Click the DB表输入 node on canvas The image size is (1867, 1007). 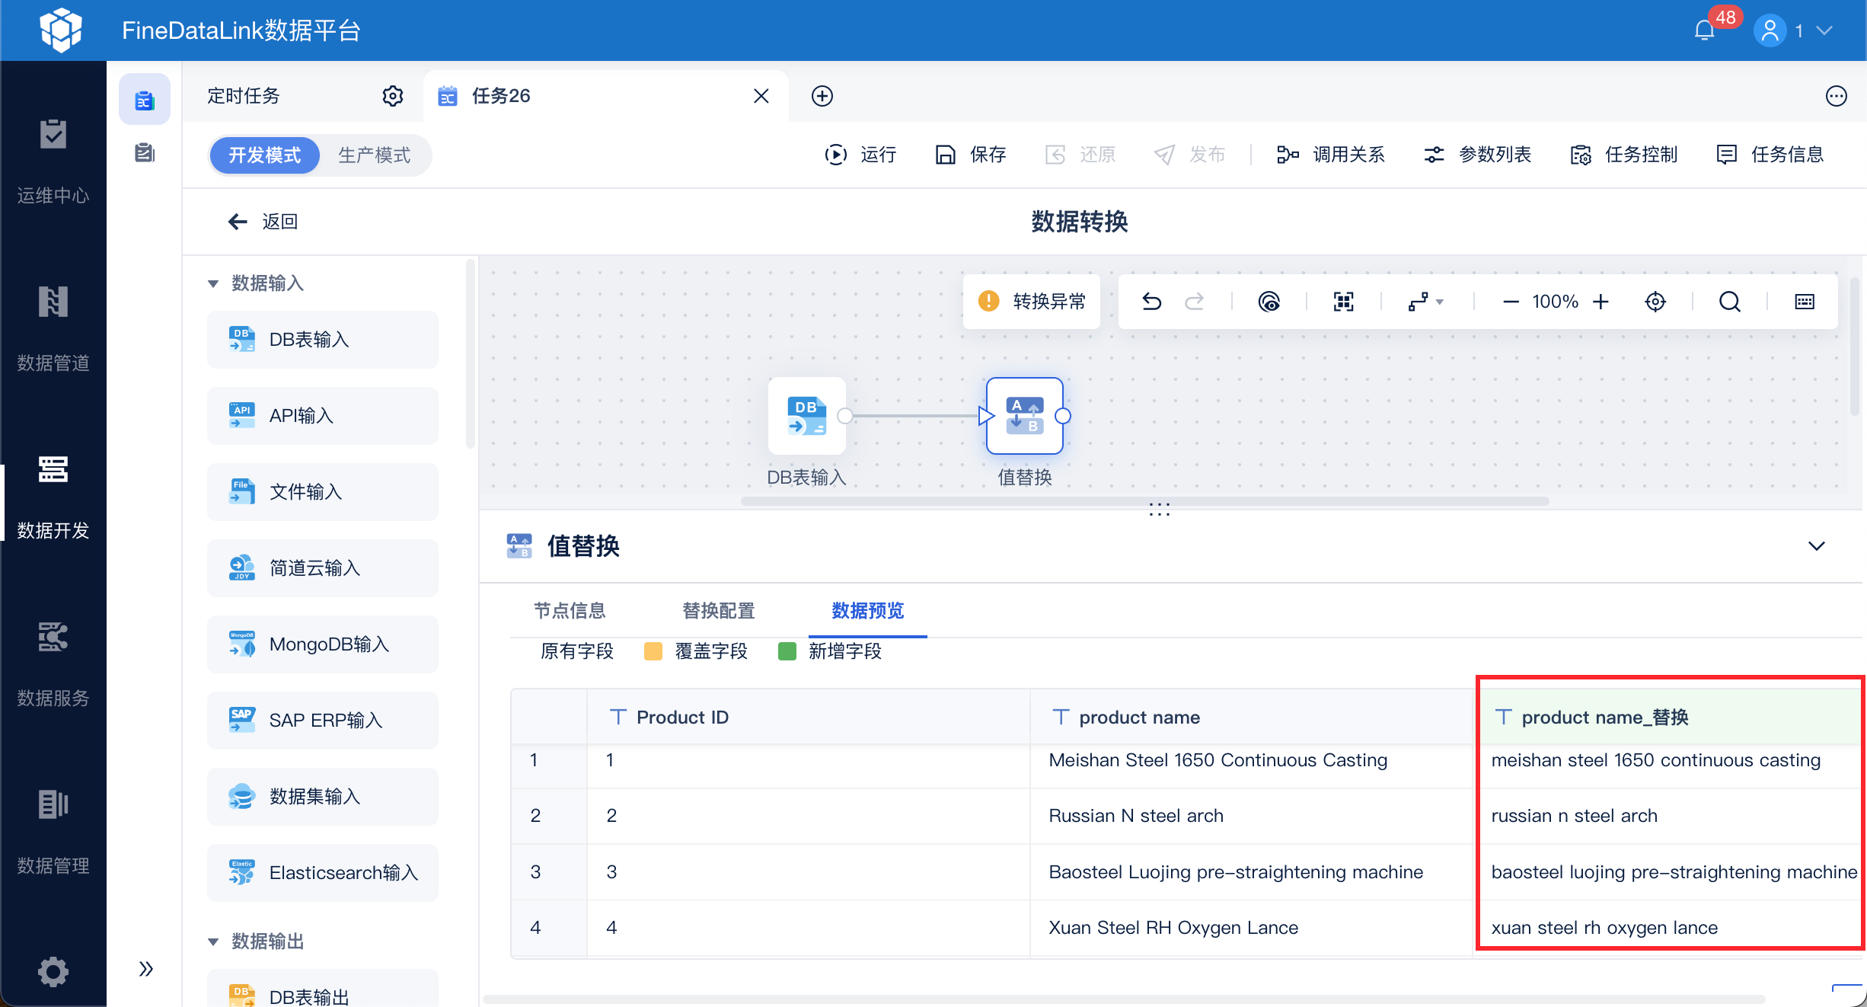[x=806, y=416]
